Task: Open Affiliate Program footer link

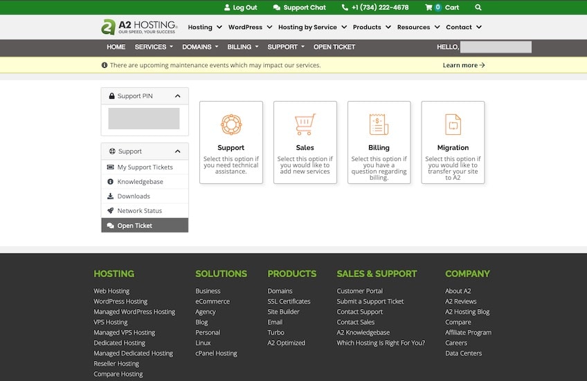Action: pyautogui.click(x=469, y=333)
